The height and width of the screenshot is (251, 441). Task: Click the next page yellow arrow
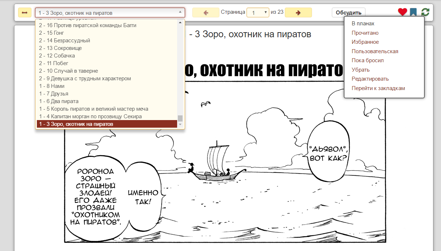click(x=298, y=12)
